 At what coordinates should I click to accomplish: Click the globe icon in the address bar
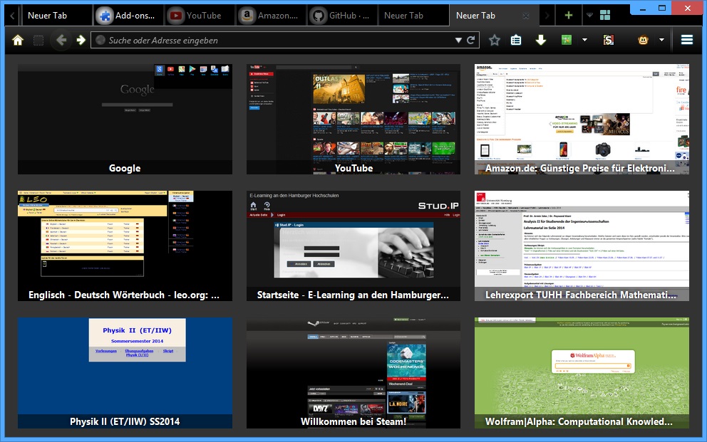(101, 40)
